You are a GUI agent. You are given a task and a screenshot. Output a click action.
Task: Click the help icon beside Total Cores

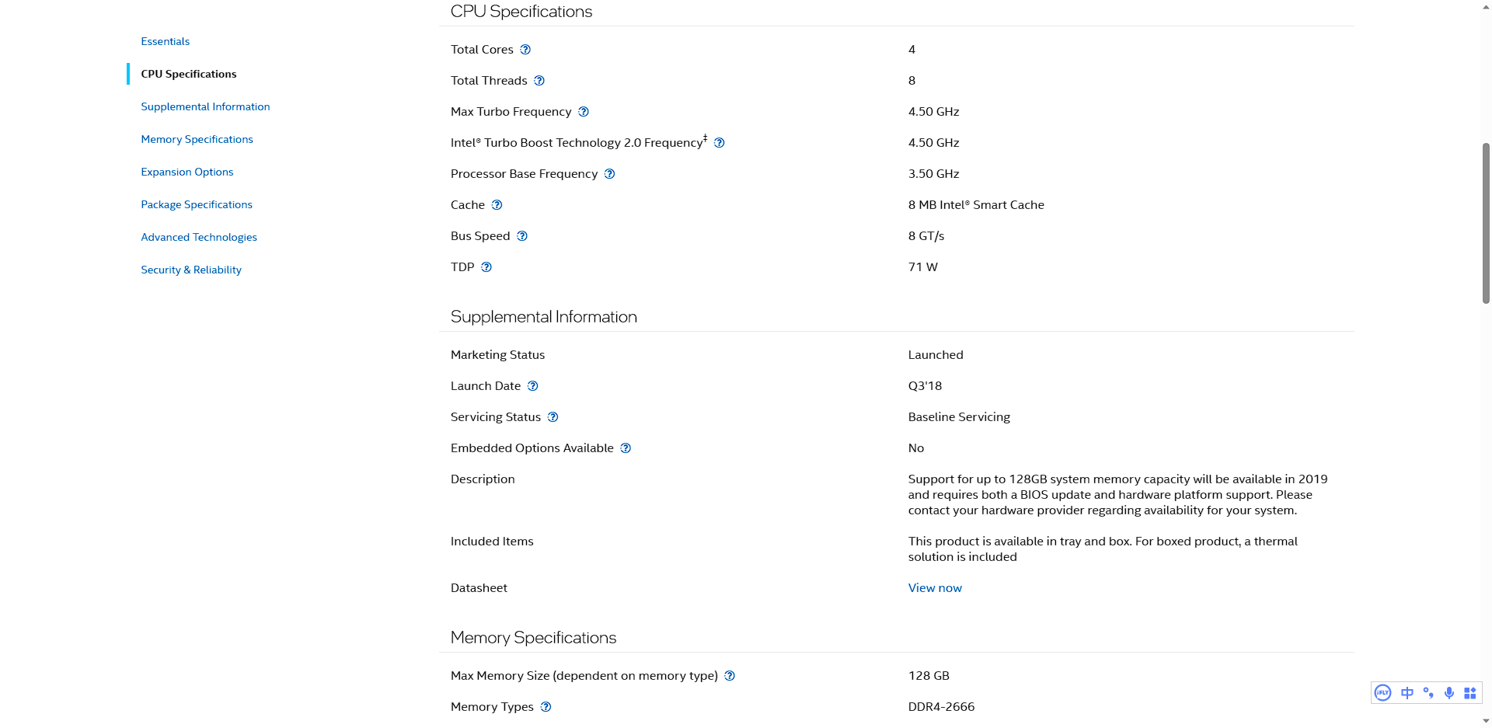(x=525, y=50)
